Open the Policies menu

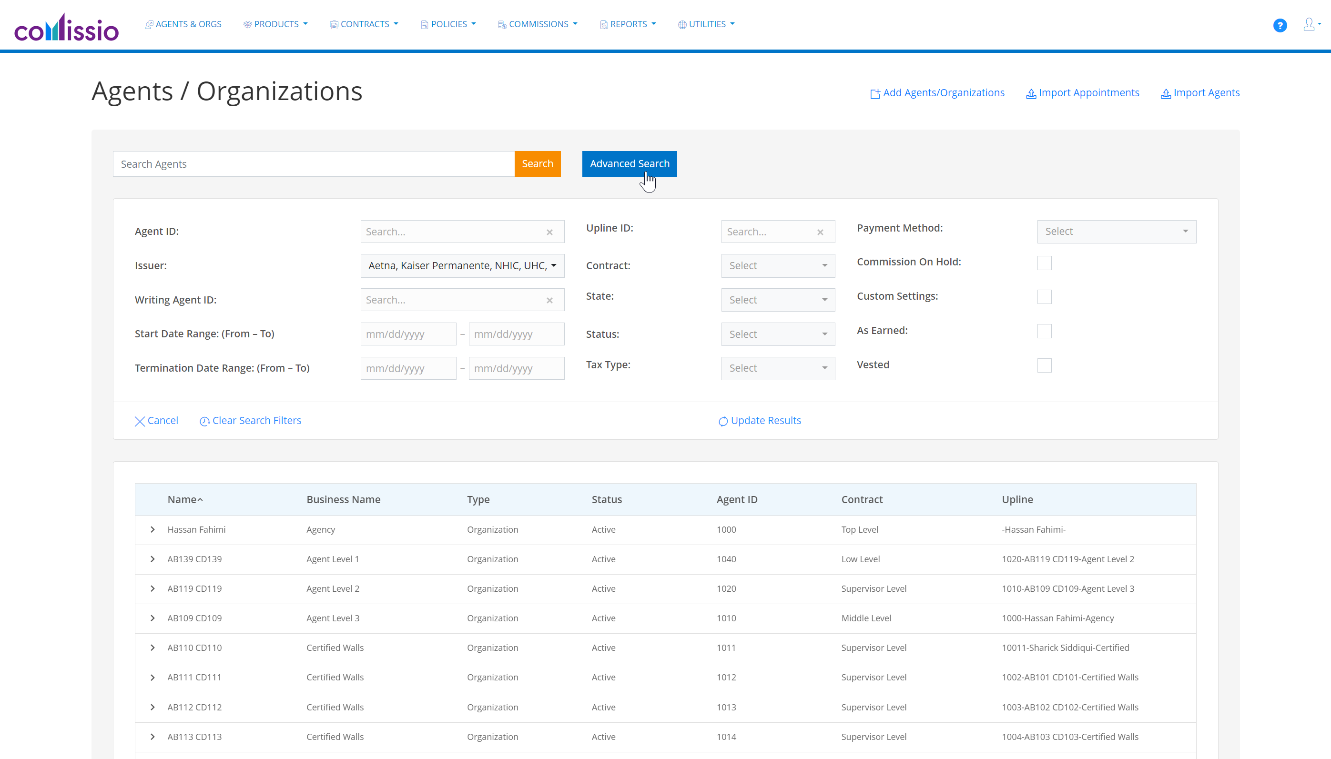(x=448, y=24)
